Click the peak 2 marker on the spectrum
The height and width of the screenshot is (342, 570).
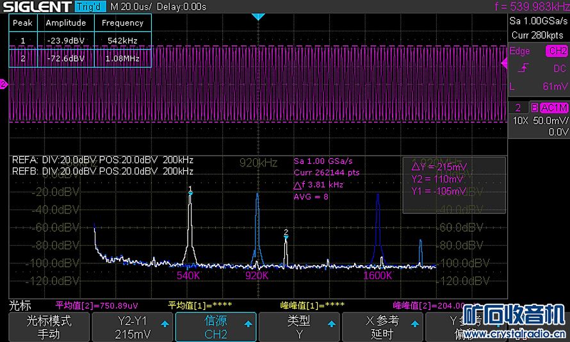pos(286,234)
